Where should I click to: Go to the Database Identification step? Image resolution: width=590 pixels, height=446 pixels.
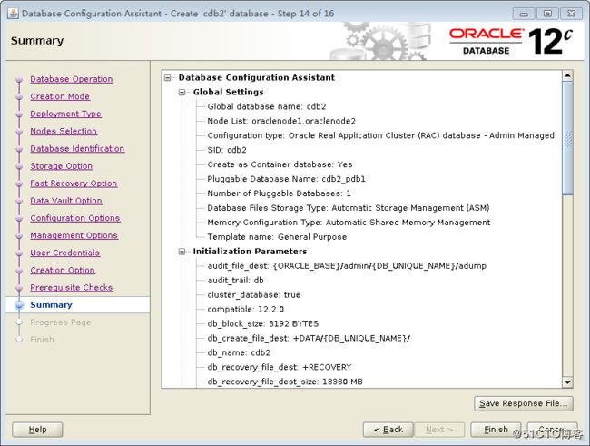pos(77,148)
